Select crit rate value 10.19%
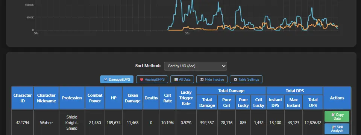The width and height of the screenshot is (361, 135). [x=168, y=123]
